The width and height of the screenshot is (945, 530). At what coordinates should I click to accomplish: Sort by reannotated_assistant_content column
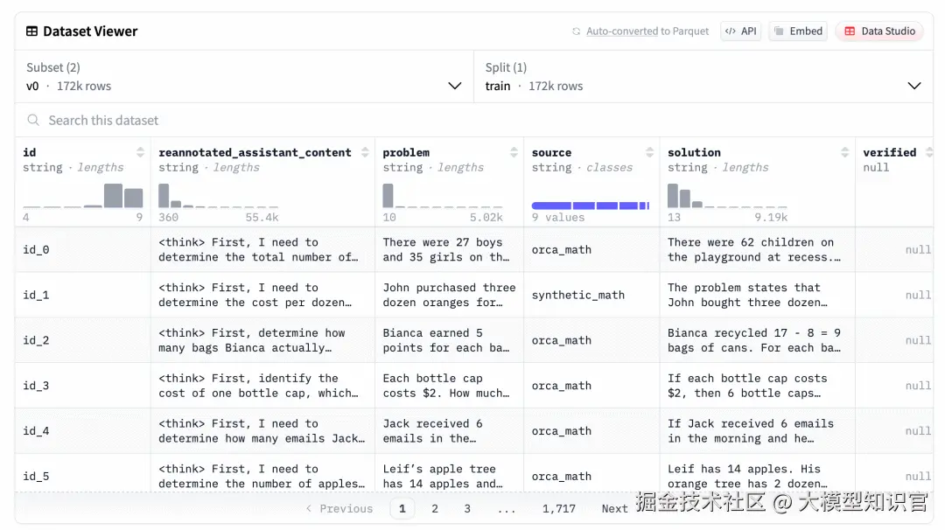coord(365,152)
